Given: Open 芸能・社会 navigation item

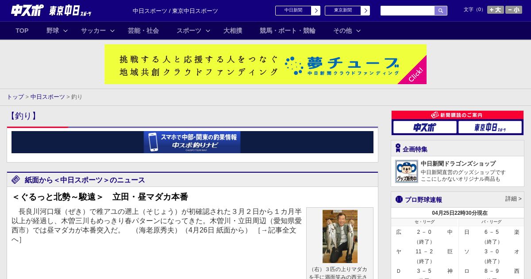Looking at the screenshot, I should click(x=143, y=31).
